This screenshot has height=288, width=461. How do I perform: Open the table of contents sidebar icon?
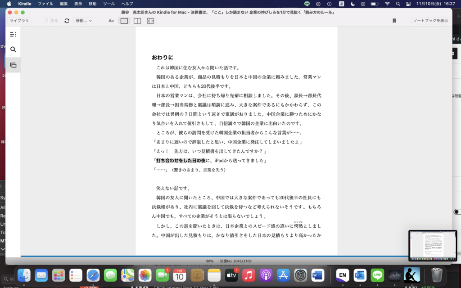pos(13,34)
